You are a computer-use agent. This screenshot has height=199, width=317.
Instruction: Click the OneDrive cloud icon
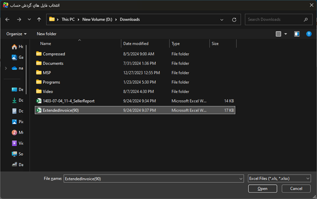pos(14,68)
